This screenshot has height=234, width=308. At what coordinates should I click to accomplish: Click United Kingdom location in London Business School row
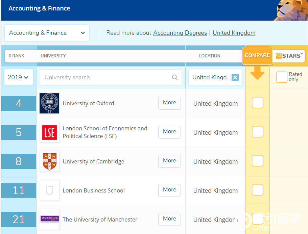(x=215, y=191)
